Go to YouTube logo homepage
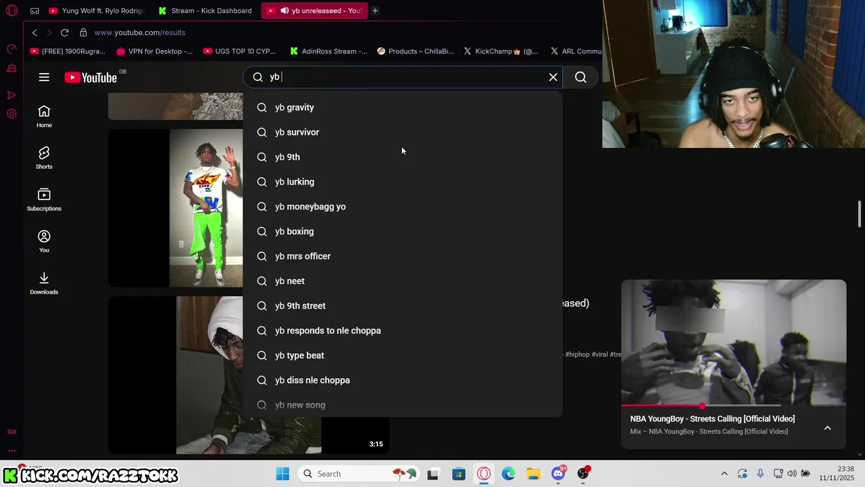 [91, 77]
